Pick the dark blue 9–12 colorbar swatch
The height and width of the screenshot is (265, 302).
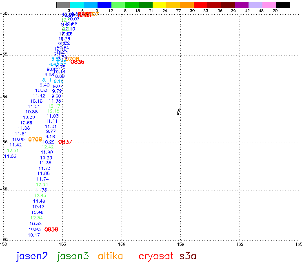pyautogui.click(x=104, y=5)
